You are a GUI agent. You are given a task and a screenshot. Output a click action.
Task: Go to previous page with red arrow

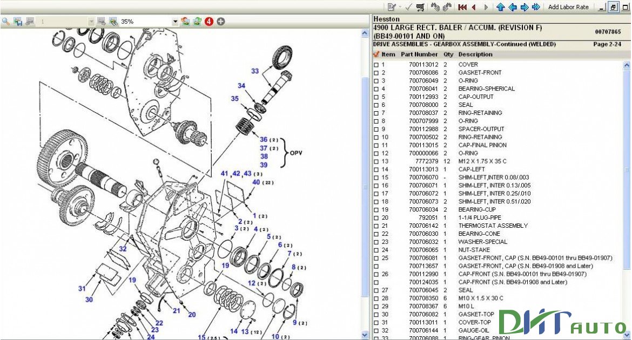[474, 7]
